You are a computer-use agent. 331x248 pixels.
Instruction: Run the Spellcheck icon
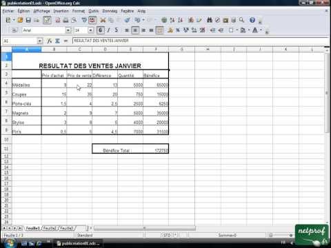[84, 20]
